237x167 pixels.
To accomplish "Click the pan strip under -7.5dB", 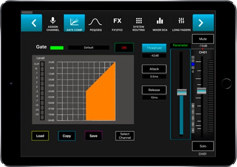I will [203, 49].
